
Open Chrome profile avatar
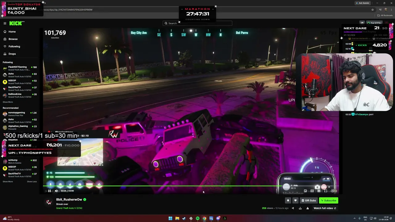[x=386, y=10]
